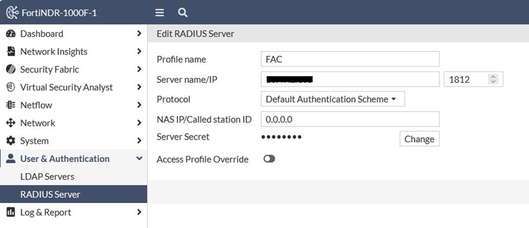
Task: Expand the Security Fabric chevron
Action: tap(139, 69)
